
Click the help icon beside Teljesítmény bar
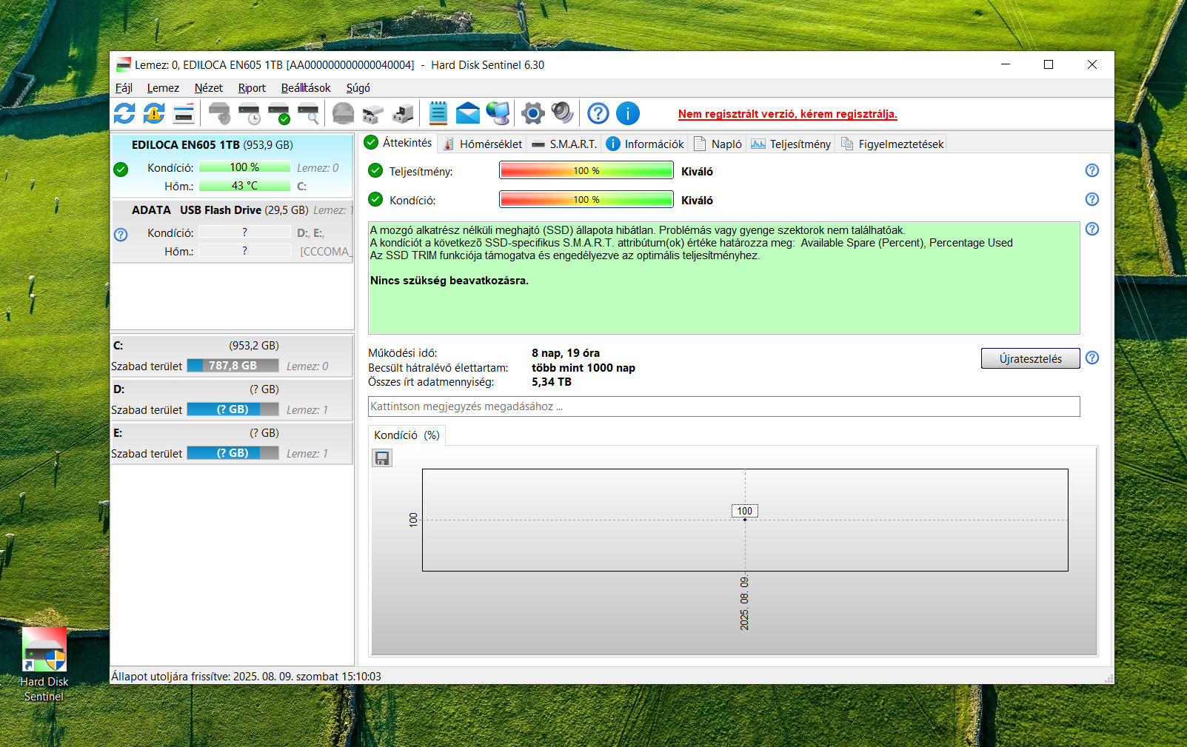click(1092, 170)
